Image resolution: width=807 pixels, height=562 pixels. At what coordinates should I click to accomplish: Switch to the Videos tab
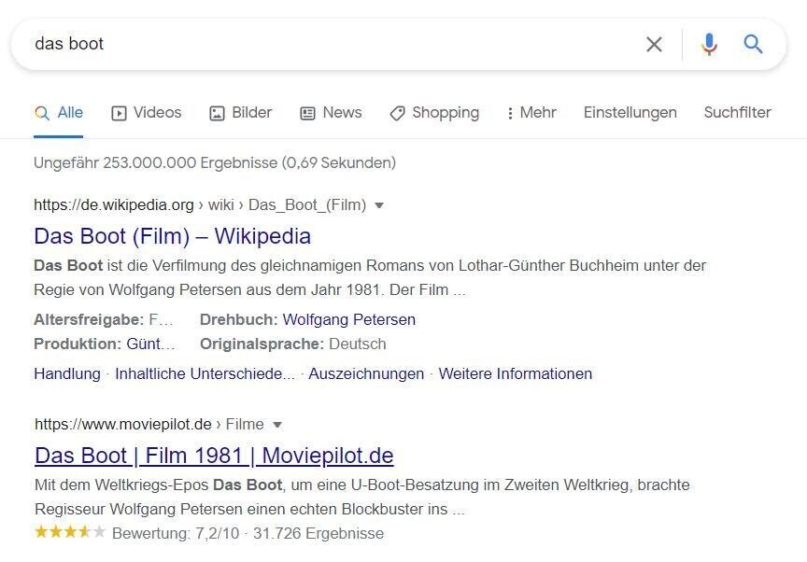[147, 113]
